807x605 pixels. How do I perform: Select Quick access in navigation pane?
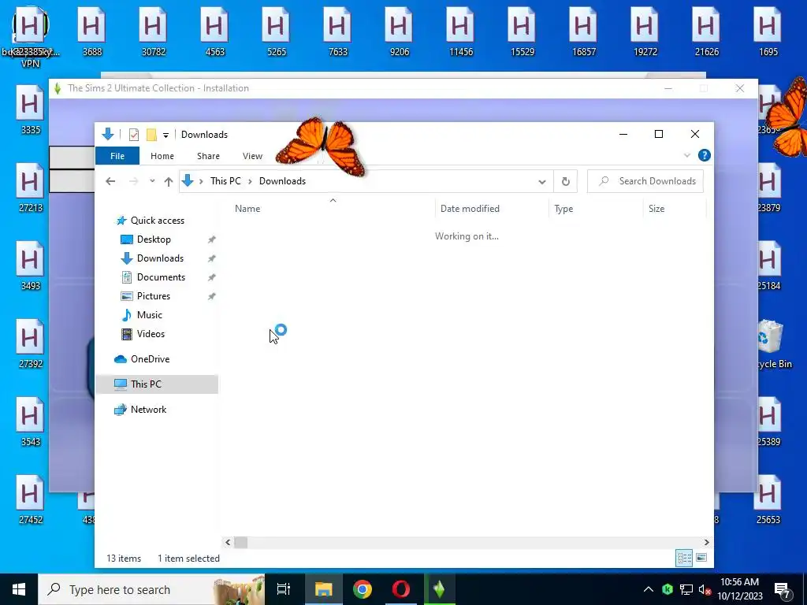tap(157, 221)
